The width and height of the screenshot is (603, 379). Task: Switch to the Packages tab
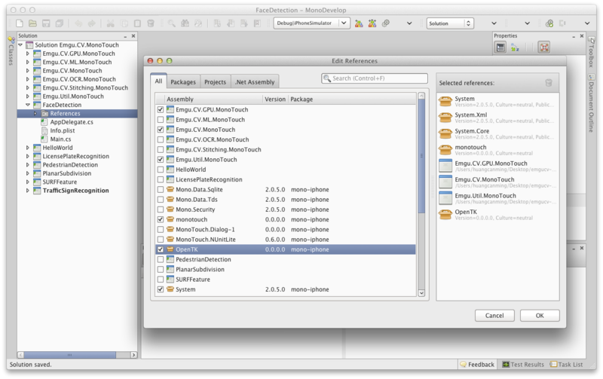[183, 82]
